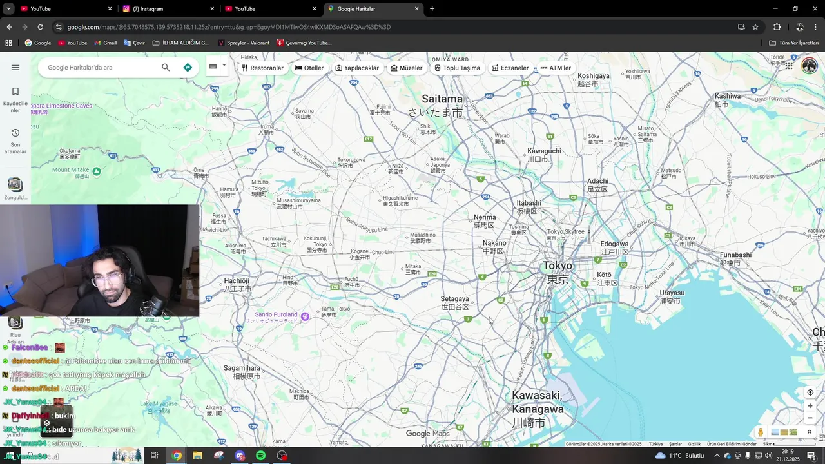Open the İLHAM ALDIĞIM bookmark folder
Image resolution: width=825 pixels, height=464 pixels.
(180, 43)
